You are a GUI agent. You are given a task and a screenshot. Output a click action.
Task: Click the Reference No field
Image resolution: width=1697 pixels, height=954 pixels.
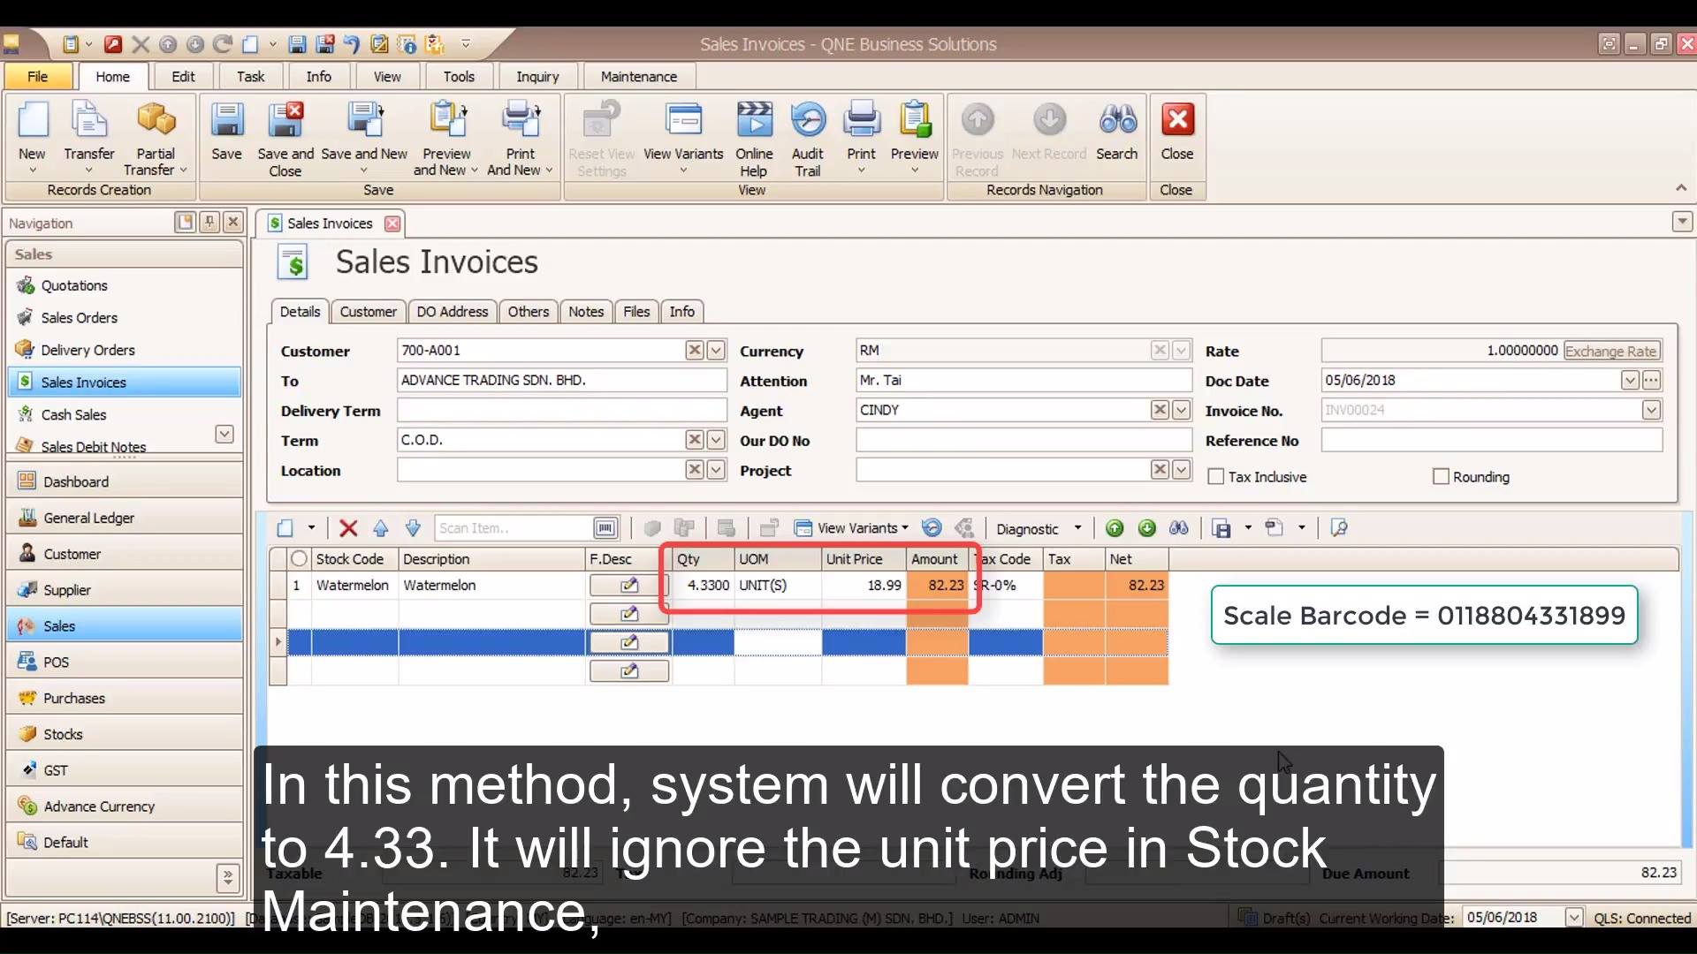point(1492,440)
